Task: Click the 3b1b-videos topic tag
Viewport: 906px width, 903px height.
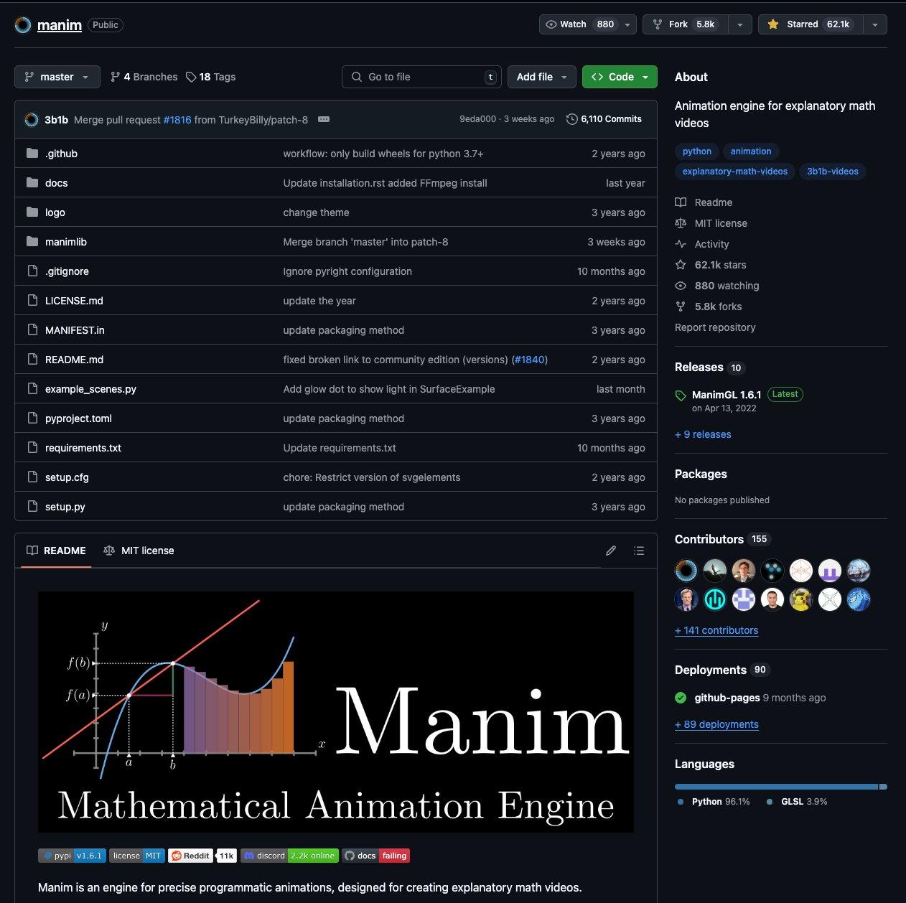Action: pyautogui.click(x=833, y=172)
